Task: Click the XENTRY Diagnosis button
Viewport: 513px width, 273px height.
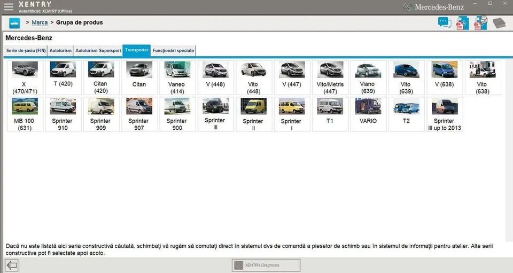Action: pyautogui.click(x=266, y=265)
